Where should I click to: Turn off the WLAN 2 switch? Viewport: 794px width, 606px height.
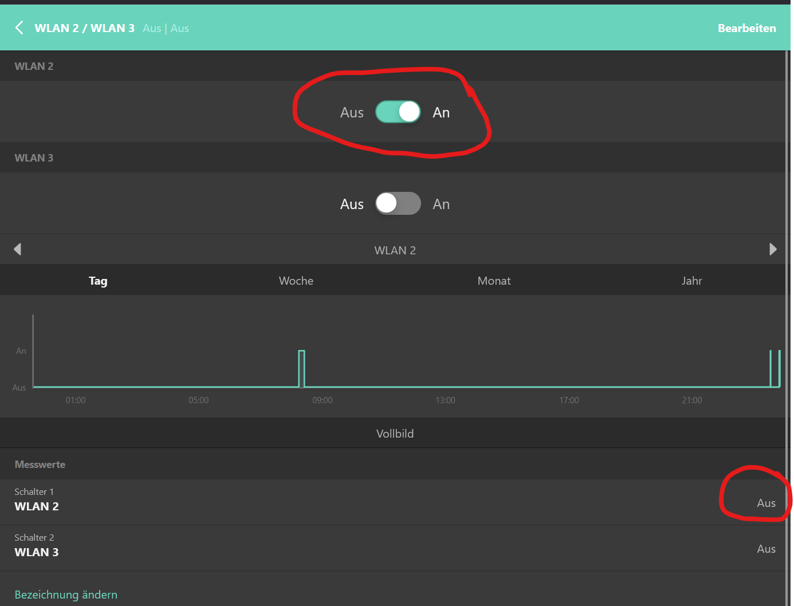[398, 112]
